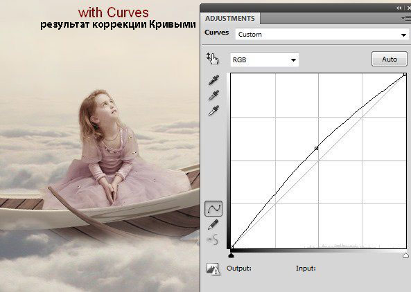Click the Auto button
The height and width of the screenshot is (292, 411).
390,59
